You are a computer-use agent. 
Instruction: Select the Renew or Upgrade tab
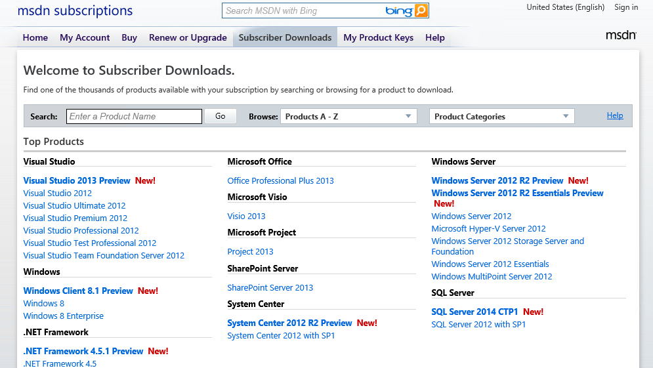(188, 37)
